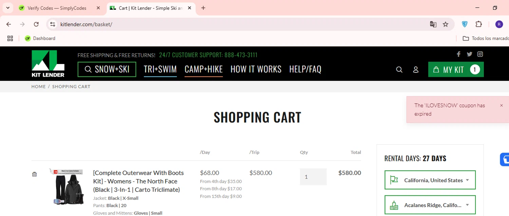Open the TRI+SWIM menu
Screen dimensions: 509x216
click(160, 69)
